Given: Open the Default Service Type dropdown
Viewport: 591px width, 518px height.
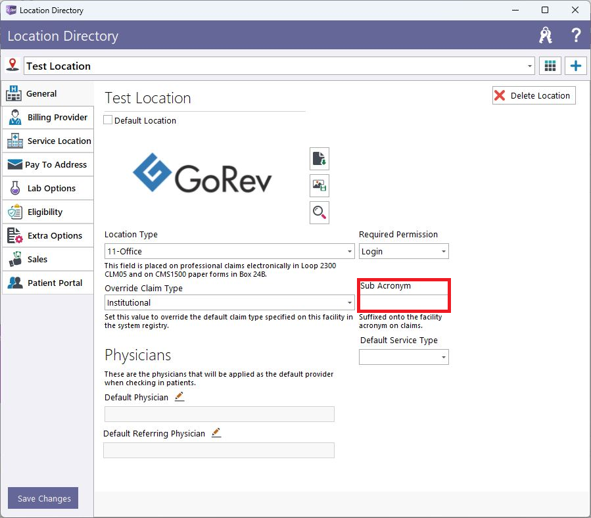Looking at the screenshot, I should [x=404, y=357].
